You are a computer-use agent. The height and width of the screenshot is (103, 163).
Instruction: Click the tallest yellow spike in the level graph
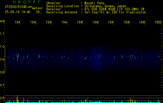(x=17, y=99)
